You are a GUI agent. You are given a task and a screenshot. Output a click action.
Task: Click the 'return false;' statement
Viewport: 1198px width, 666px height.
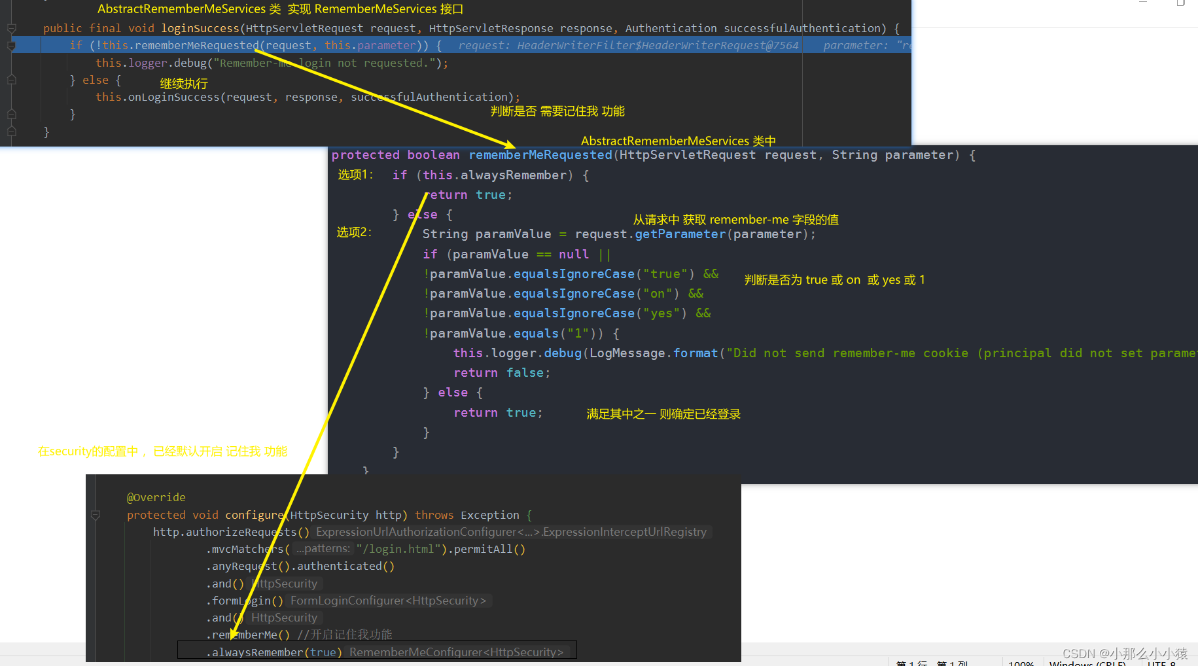click(502, 373)
